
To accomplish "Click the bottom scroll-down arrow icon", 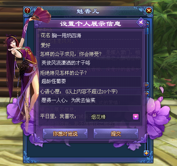I will point(146,153).
